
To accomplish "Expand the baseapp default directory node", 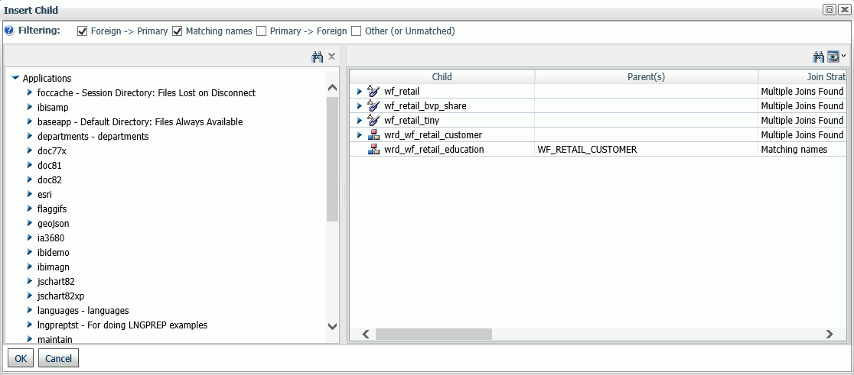I will pos(30,121).
